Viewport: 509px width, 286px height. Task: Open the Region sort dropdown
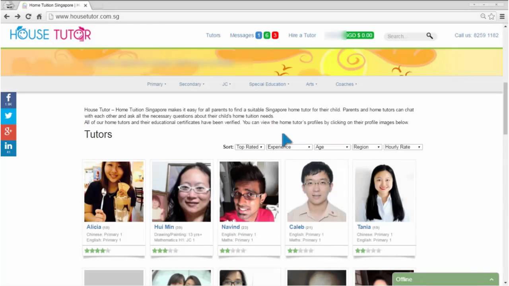367,147
